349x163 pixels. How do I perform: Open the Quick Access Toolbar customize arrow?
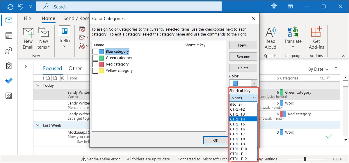coord(31,7)
